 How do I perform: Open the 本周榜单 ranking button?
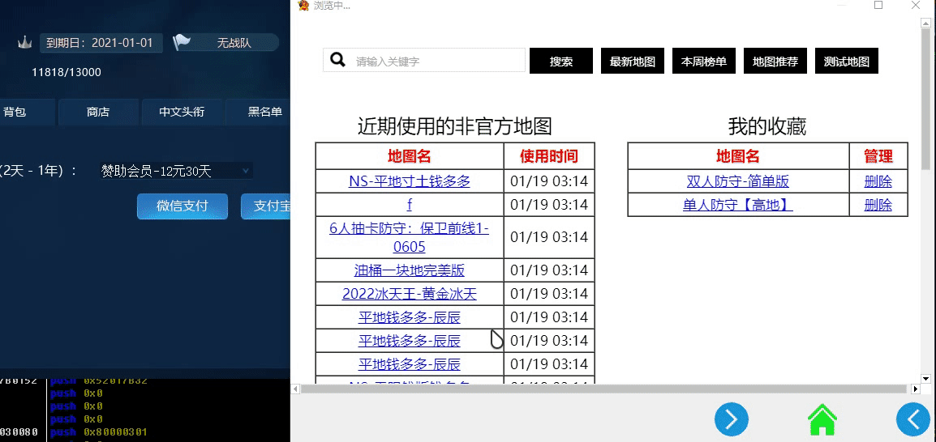[x=704, y=62]
